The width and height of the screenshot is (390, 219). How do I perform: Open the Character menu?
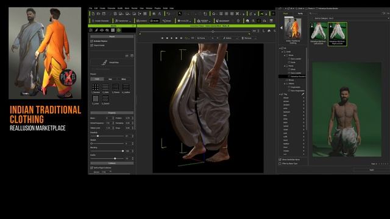click(111, 8)
